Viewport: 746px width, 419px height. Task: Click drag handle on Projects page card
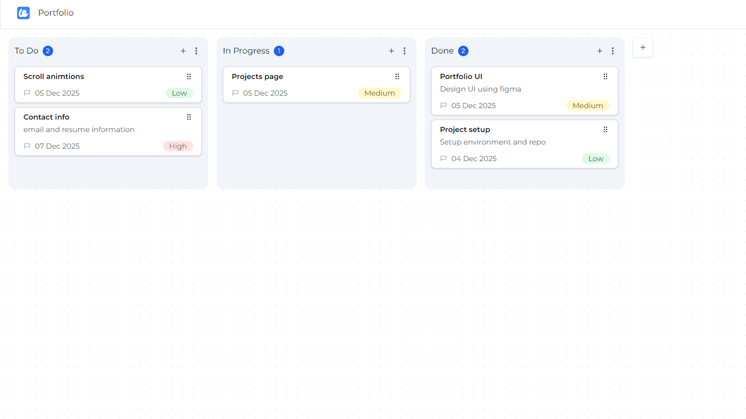(397, 76)
